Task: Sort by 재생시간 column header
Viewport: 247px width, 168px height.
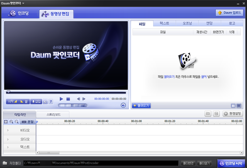Action: 202,32
